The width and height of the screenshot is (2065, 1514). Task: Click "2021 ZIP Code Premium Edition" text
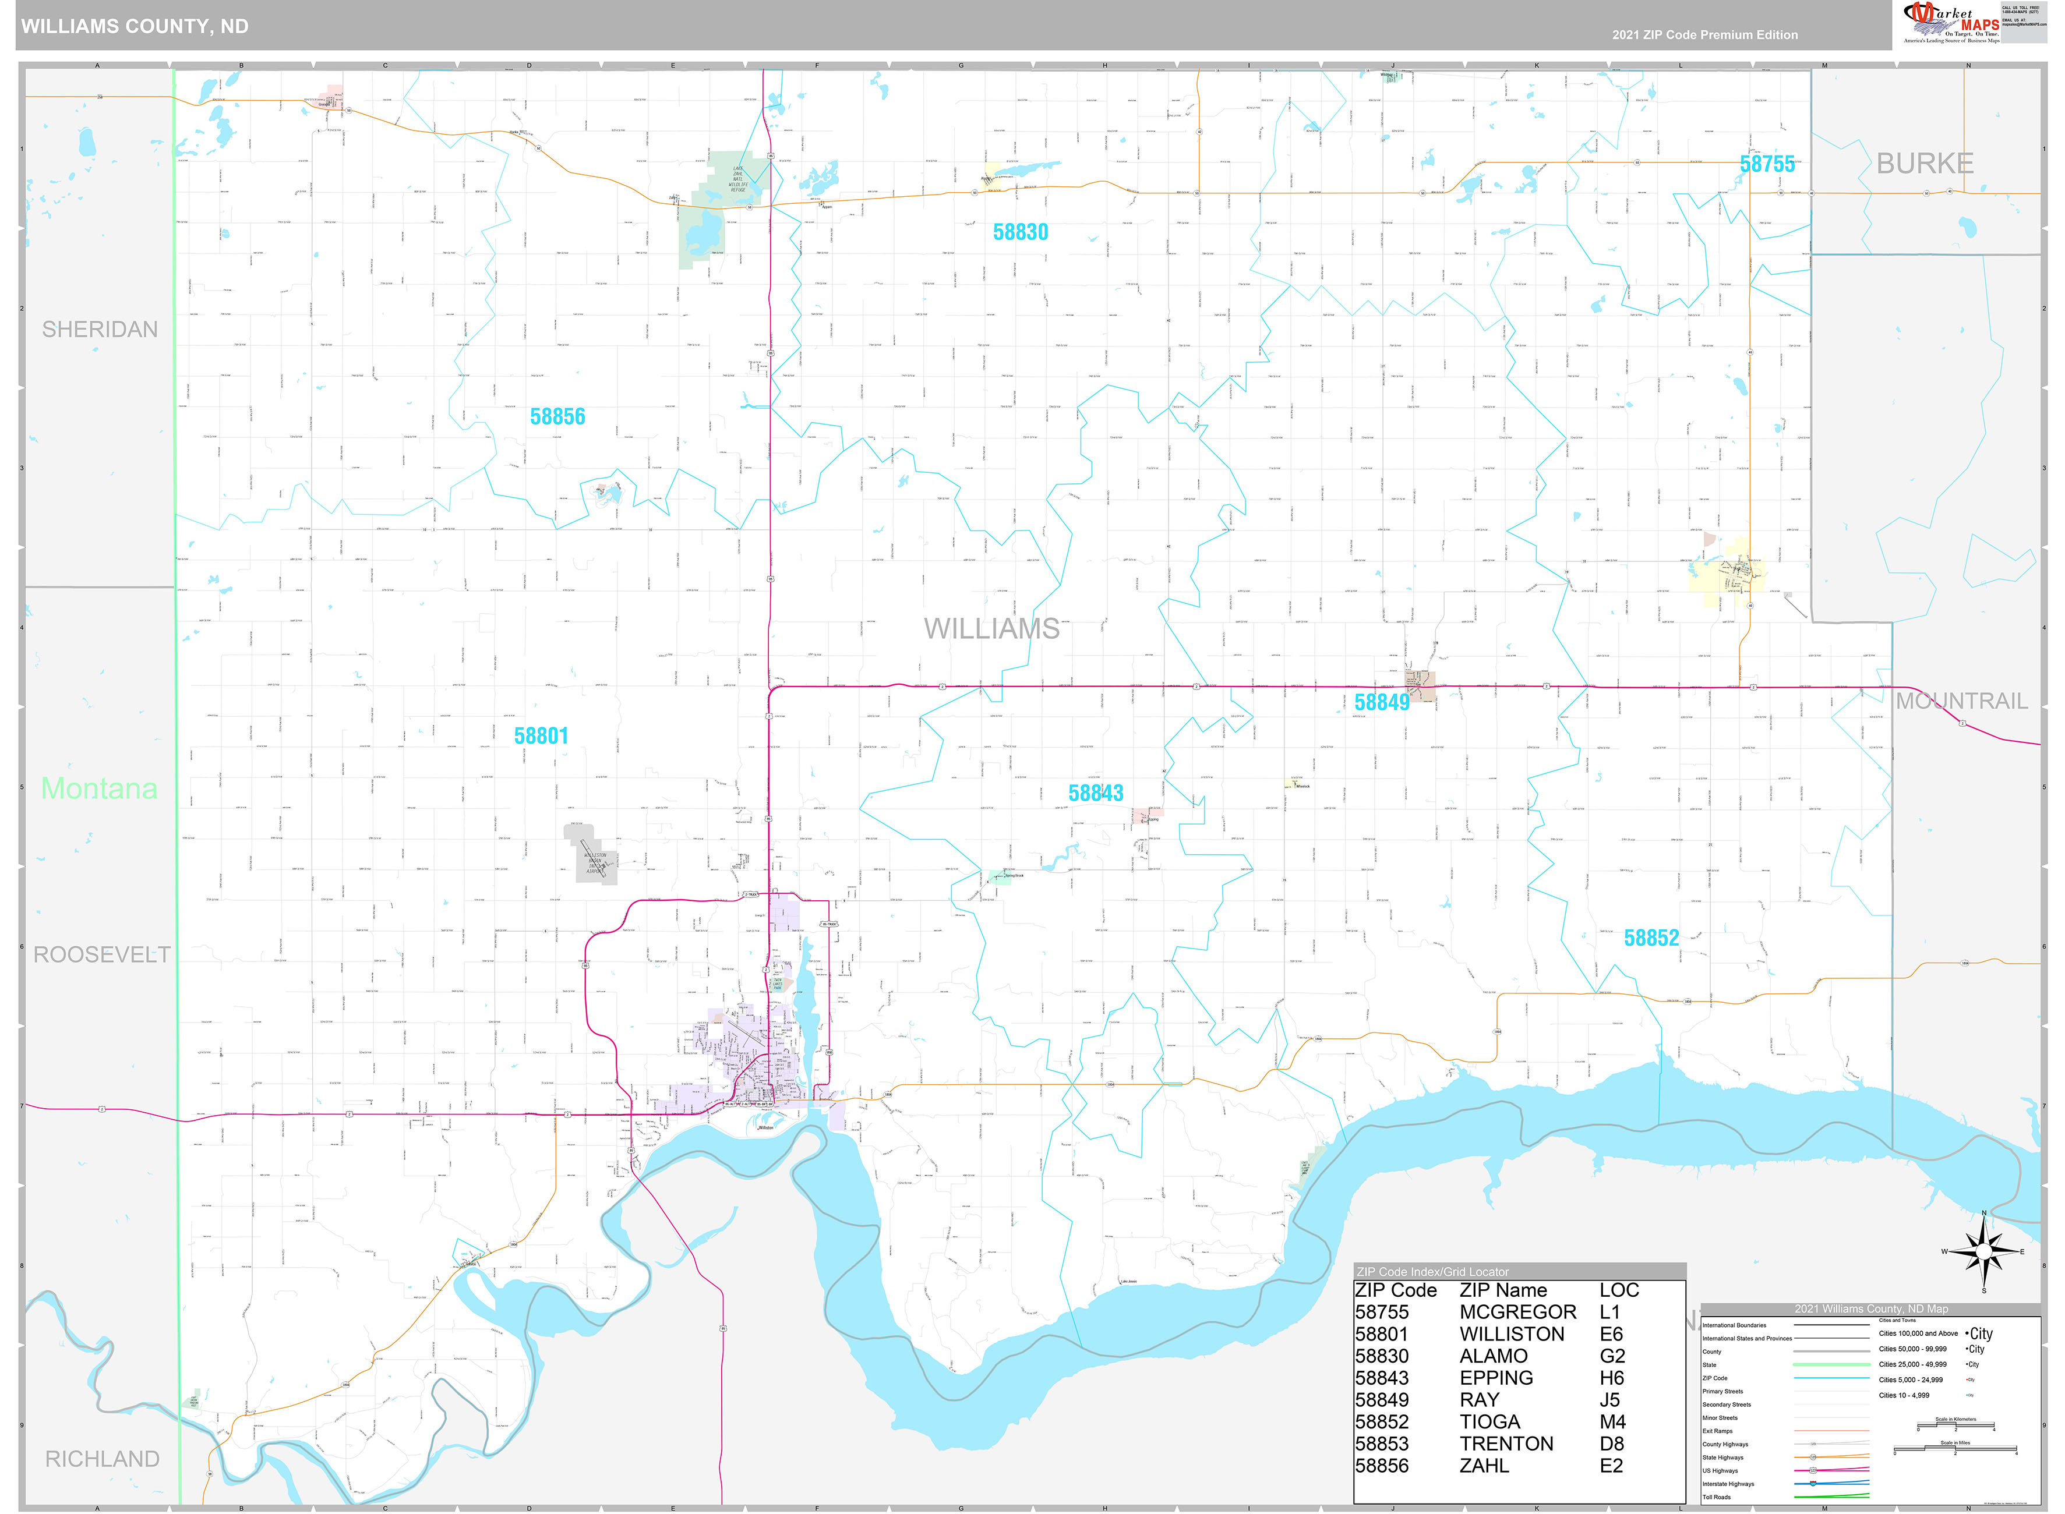point(1705,35)
